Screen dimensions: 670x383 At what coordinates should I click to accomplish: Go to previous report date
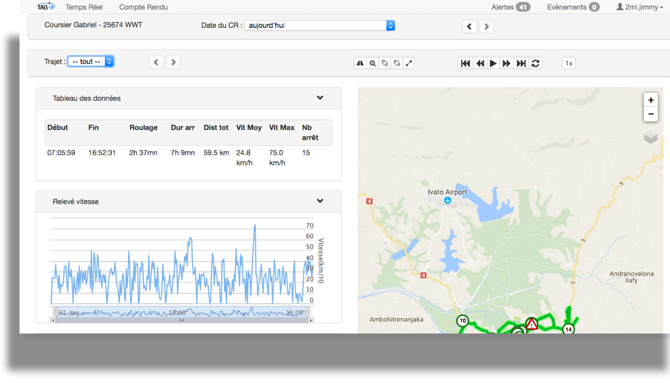click(469, 26)
